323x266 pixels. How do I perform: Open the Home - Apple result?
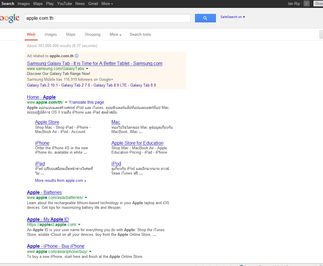[x=41, y=97]
